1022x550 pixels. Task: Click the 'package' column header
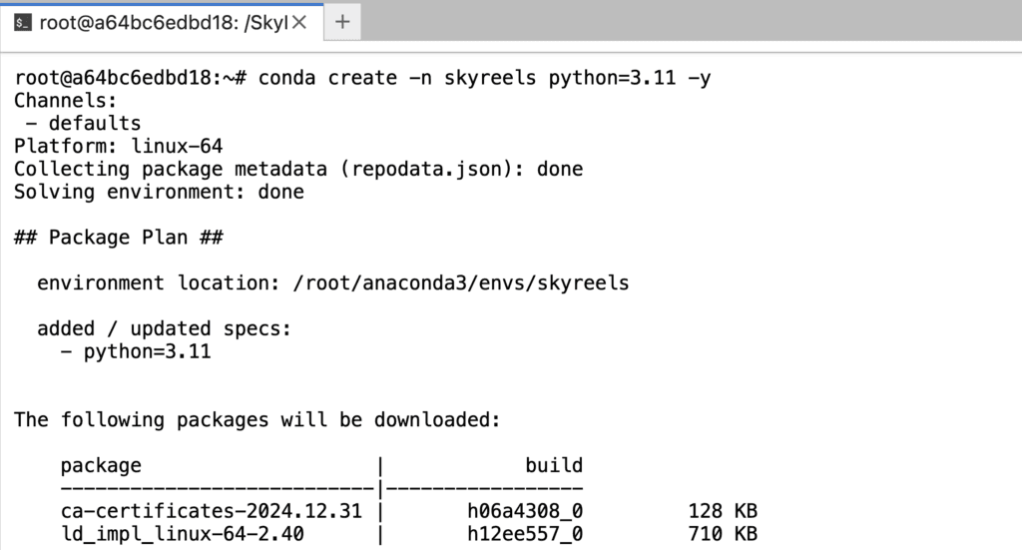tap(101, 465)
